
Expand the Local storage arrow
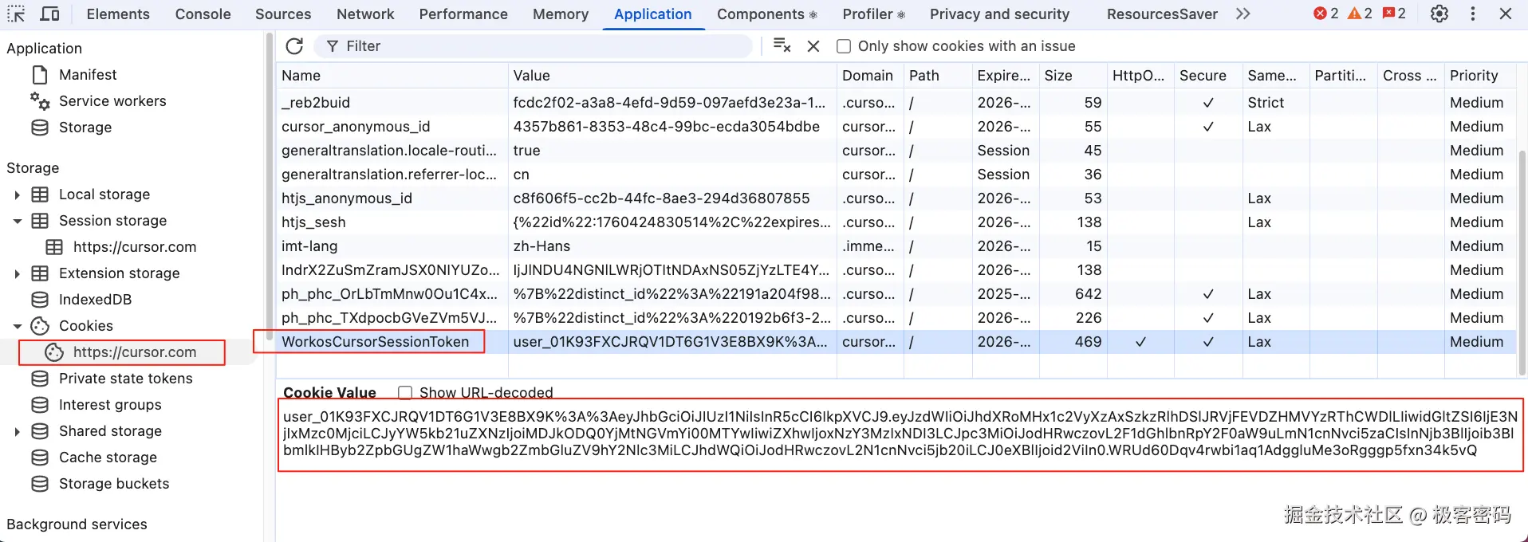click(17, 194)
